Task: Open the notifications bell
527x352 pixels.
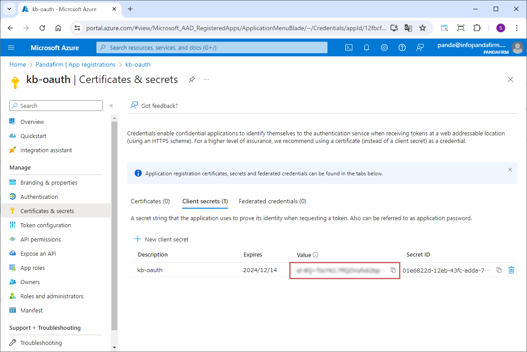Action: click(367, 47)
